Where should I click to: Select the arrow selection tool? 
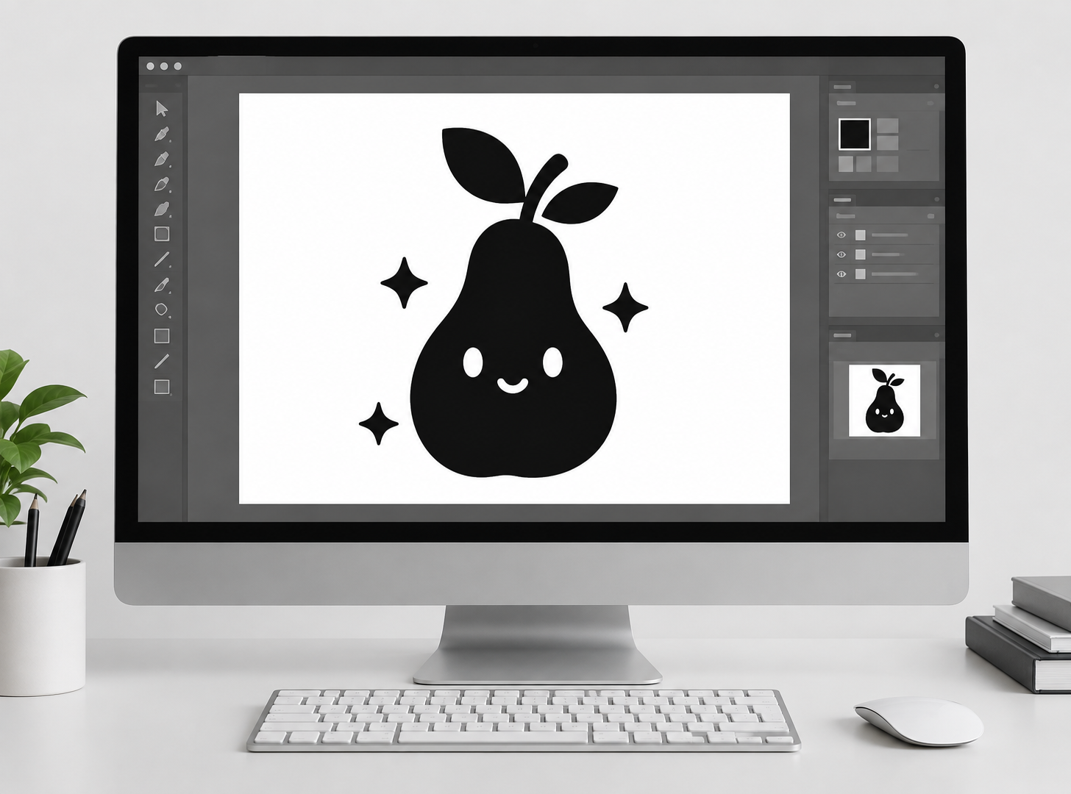[162, 109]
